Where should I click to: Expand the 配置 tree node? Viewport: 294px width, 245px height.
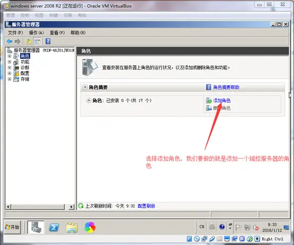tap(10, 73)
